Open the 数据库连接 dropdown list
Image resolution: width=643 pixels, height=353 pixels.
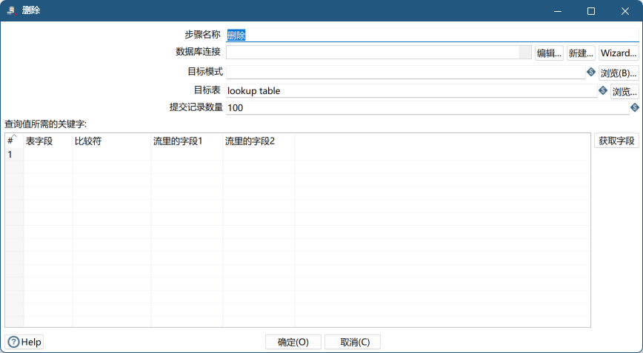click(x=525, y=53)
